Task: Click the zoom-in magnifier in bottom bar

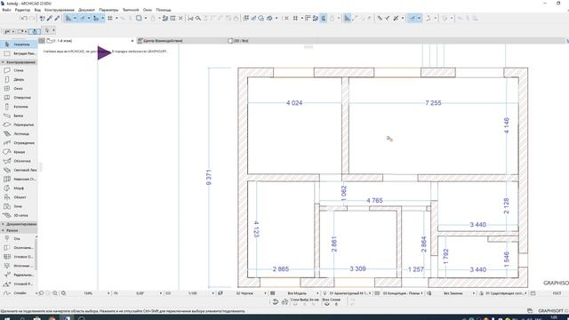Action: tap(55, 293)
